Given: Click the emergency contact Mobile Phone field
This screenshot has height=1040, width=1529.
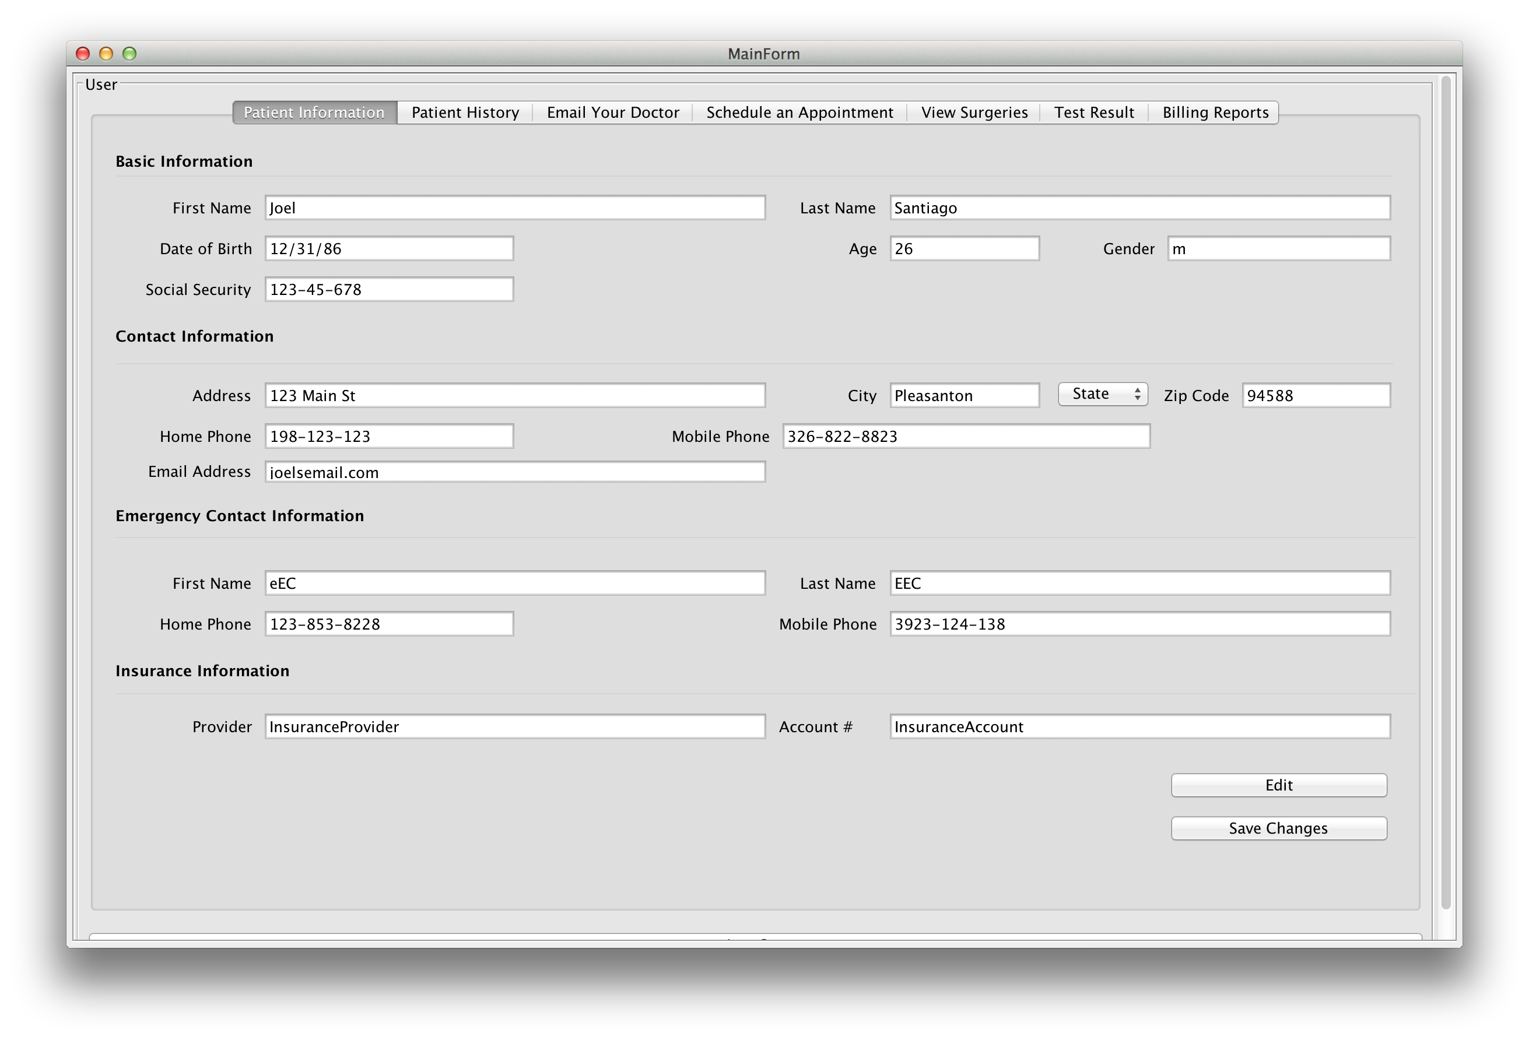Looking at the screenshot, I should click(x=1139, y=624).
